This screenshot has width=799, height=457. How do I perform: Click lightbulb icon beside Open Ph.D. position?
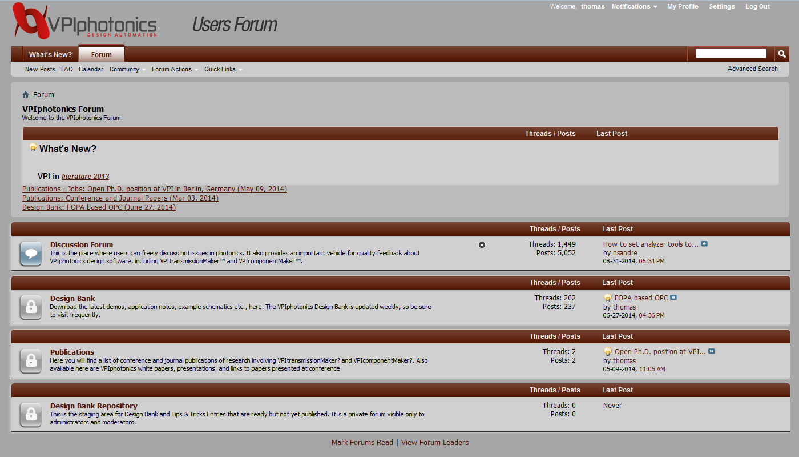pos(608,351)
